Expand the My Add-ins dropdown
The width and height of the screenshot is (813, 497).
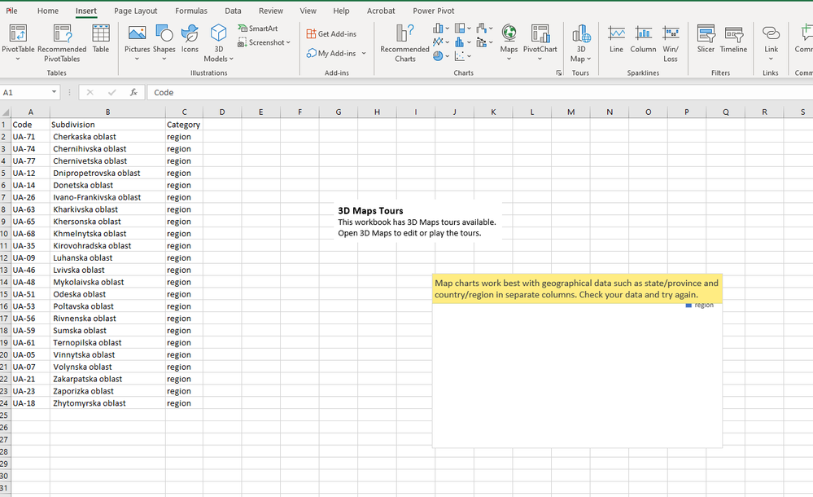(x=363, y=54)
